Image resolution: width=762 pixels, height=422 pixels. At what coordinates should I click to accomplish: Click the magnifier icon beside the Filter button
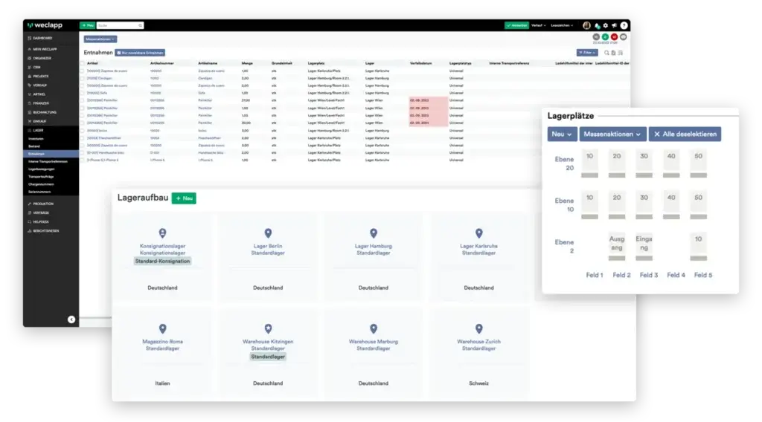click(x=606, y=53)
